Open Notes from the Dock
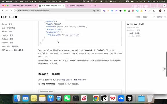 pos(42,98)
